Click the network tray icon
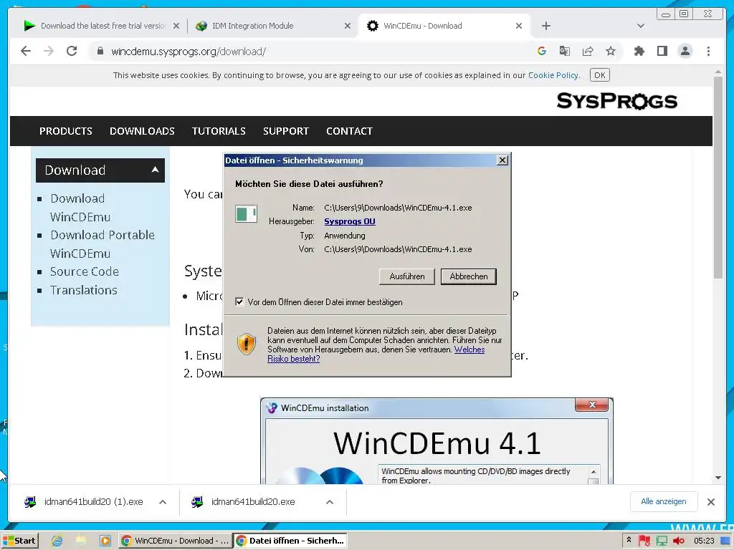This screenshot has width=734, height=550. [662, 541]
